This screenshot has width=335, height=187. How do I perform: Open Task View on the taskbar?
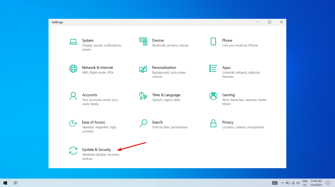point(16,183)
